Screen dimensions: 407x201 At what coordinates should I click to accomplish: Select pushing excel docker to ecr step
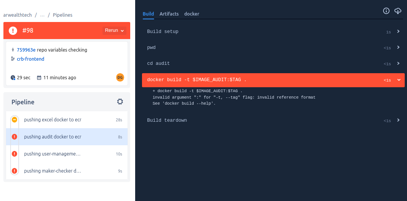click(67, 119)
